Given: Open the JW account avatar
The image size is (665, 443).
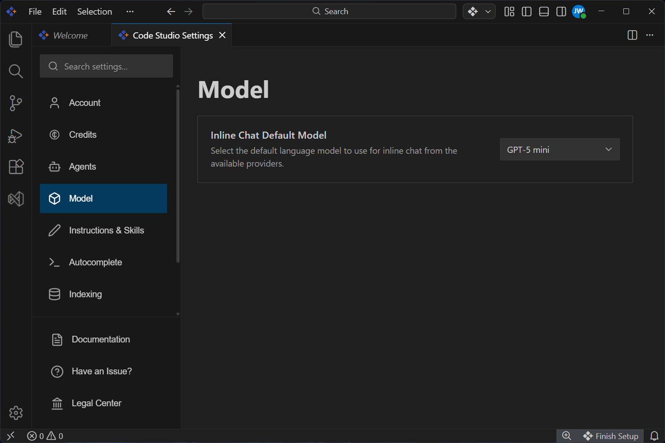Looking at the screenshot, I should coord(579,12).
